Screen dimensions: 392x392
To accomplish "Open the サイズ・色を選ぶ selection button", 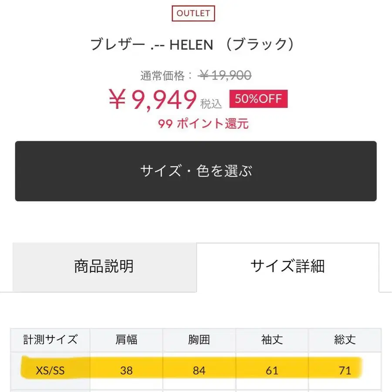I will pyautogui.click(x=195, y=171).
